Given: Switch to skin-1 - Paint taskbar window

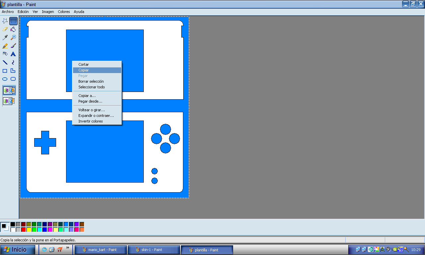Looking at the screenshot, I should 154,250.
